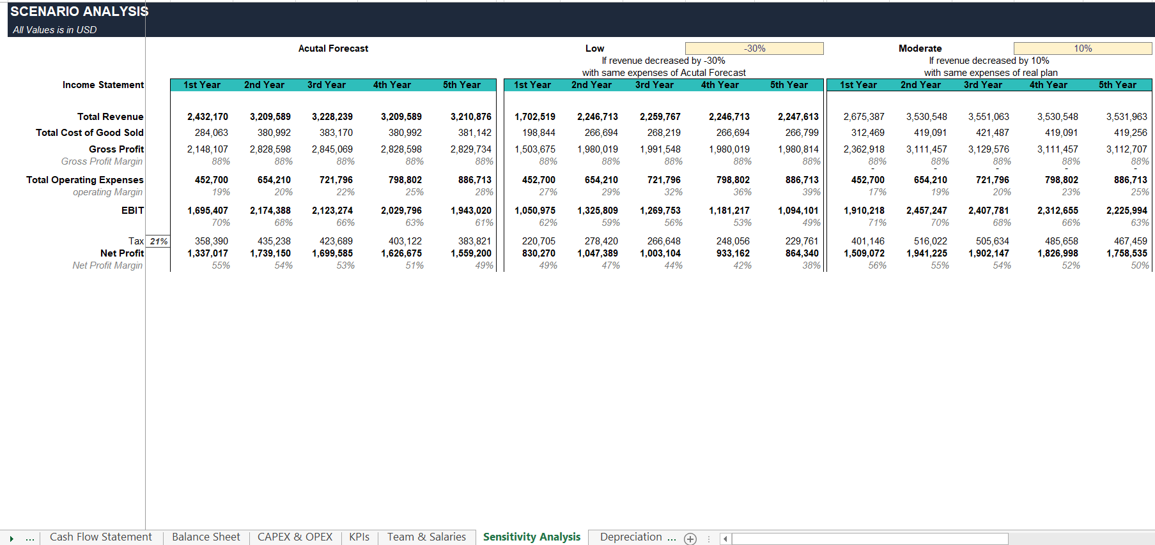The width and height of the screenshot is (1155, 545).
Task: Select Moderate 3rd year gross profit 3,129,576
Action: point(988,149)
